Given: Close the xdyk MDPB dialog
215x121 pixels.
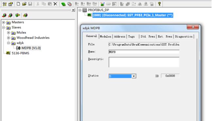Looking at the screenshot, I should coord(193,27).
